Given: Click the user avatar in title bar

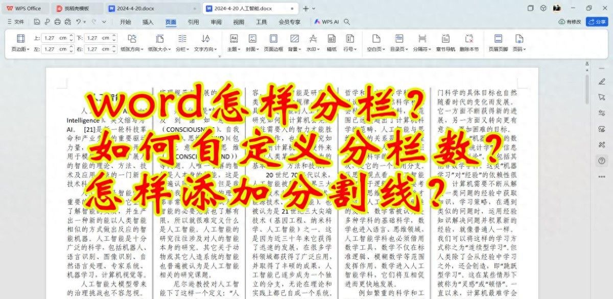Looking at the screenshot, I should coord(557,8).
